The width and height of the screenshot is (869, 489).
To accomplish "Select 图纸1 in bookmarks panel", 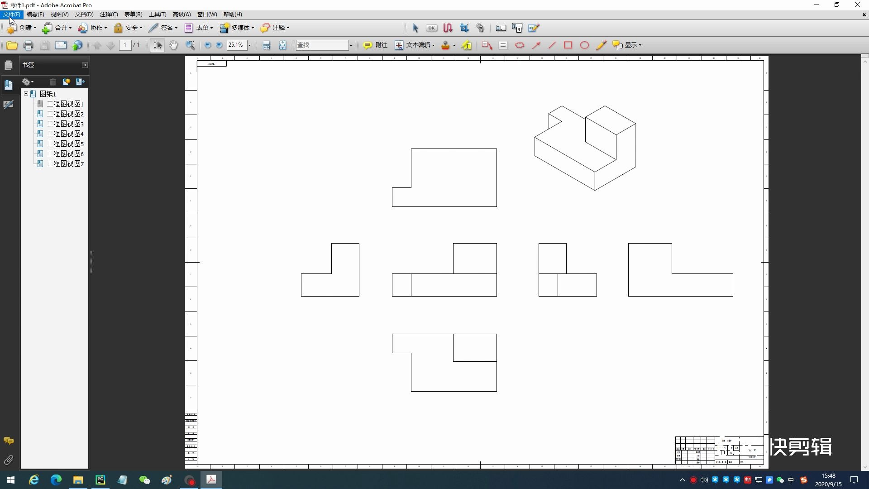I will (47, 93).
